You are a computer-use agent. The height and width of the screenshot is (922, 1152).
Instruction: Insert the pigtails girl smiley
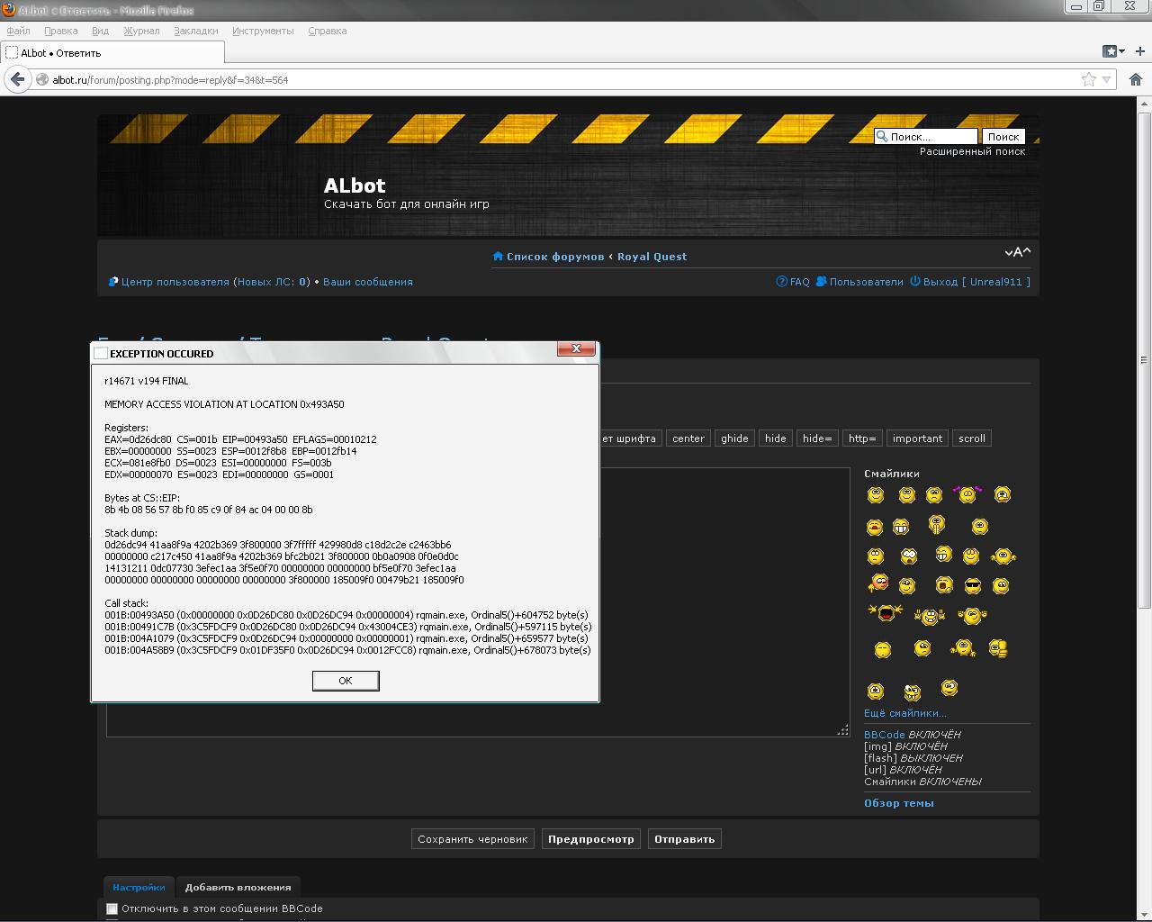click(967, 493)
